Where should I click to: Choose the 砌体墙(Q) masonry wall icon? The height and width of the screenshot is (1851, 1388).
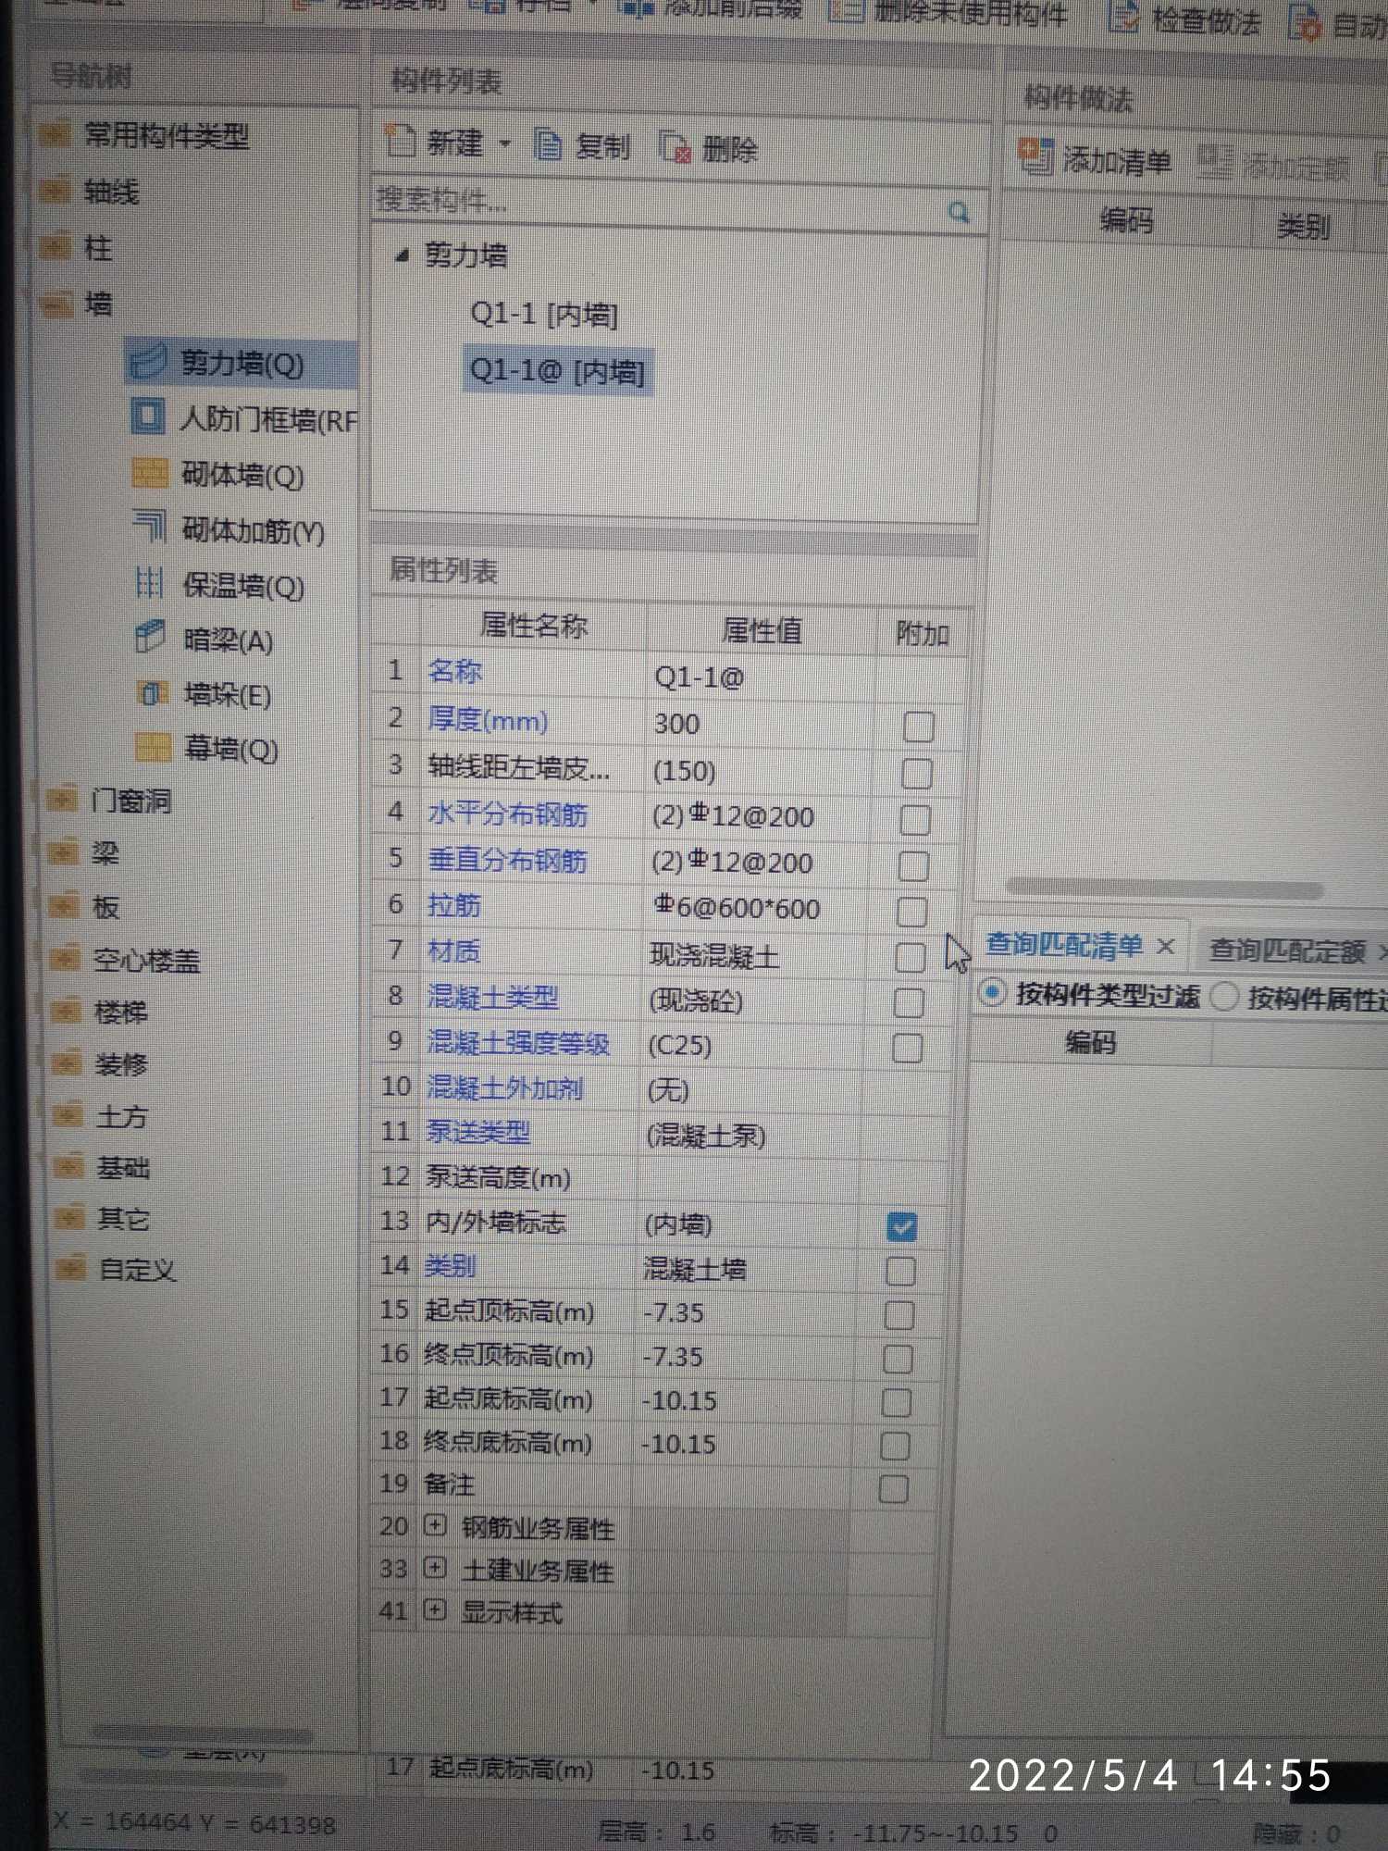coord(150,473)
